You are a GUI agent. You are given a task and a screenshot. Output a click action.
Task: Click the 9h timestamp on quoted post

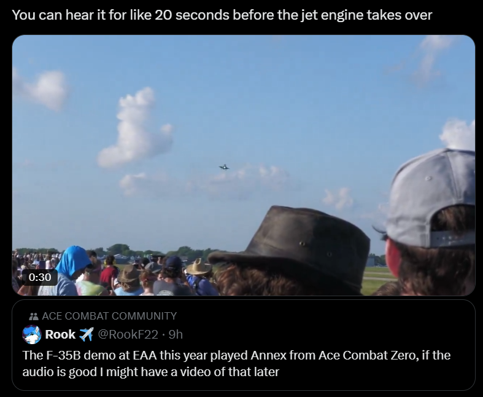click(176, 334)
